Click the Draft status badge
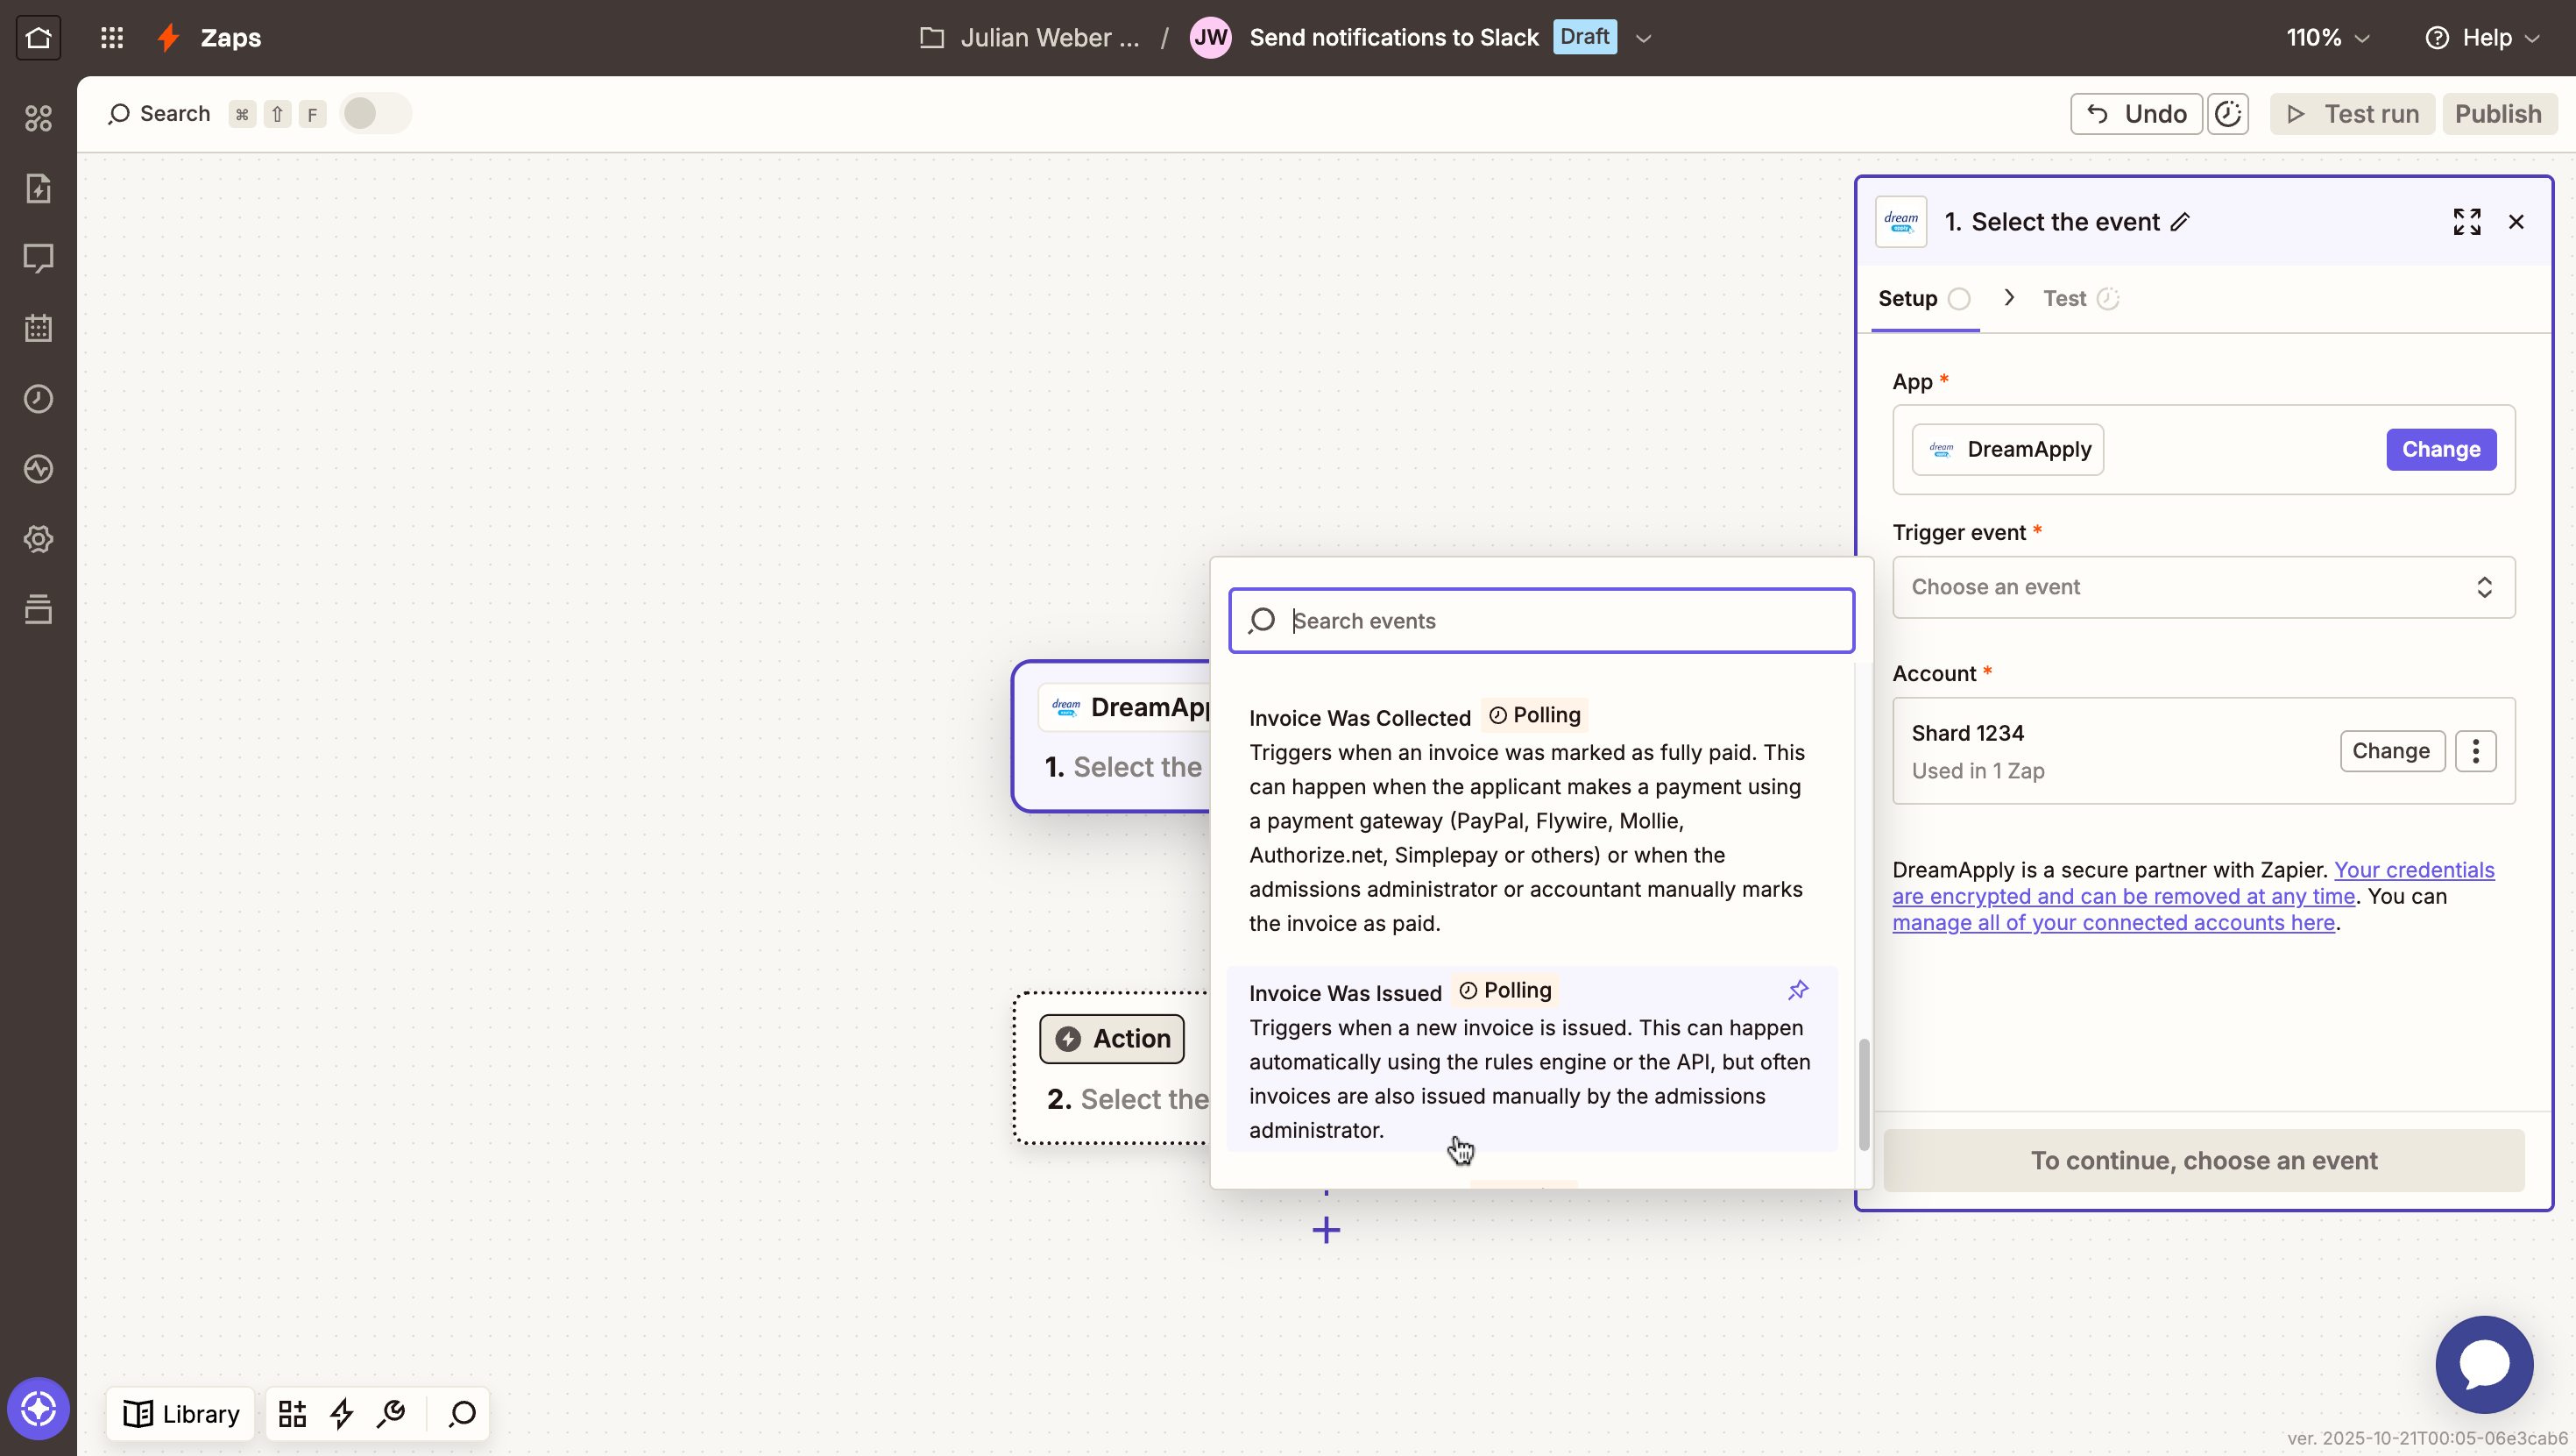 1584,37
